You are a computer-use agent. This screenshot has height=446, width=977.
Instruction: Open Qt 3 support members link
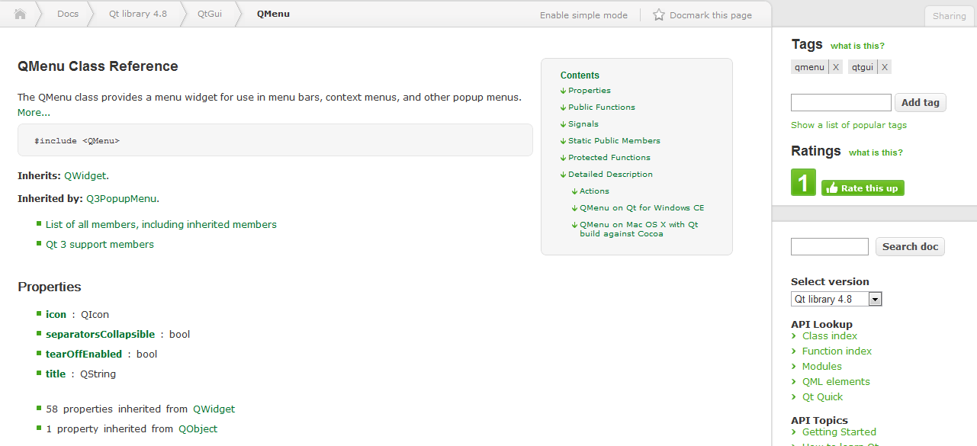(x=99, y=245)
